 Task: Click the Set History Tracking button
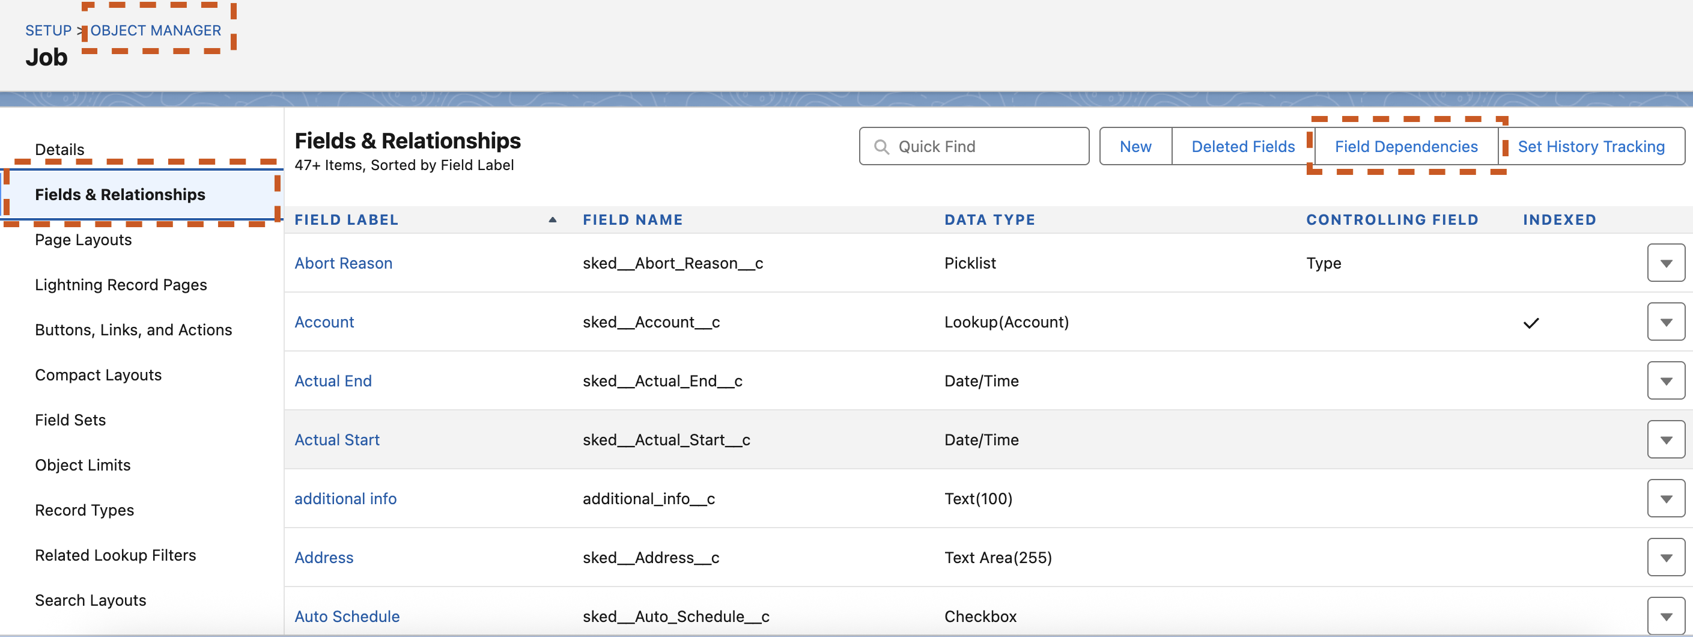coord(1590,147)
